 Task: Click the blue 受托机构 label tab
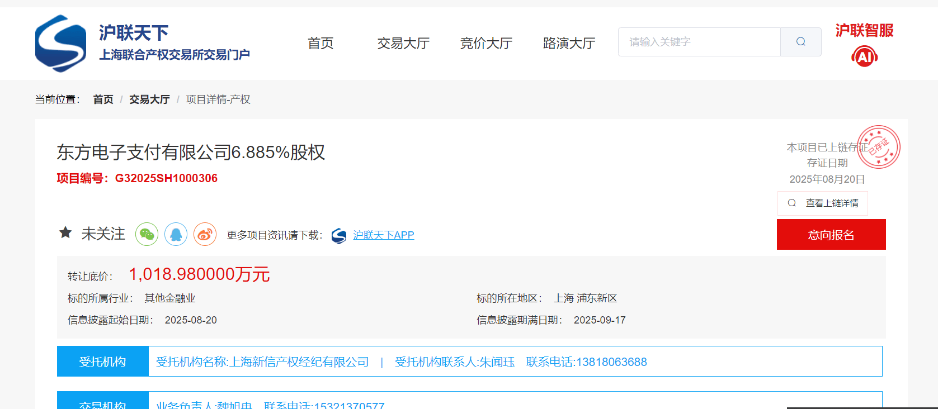[103, 362]
